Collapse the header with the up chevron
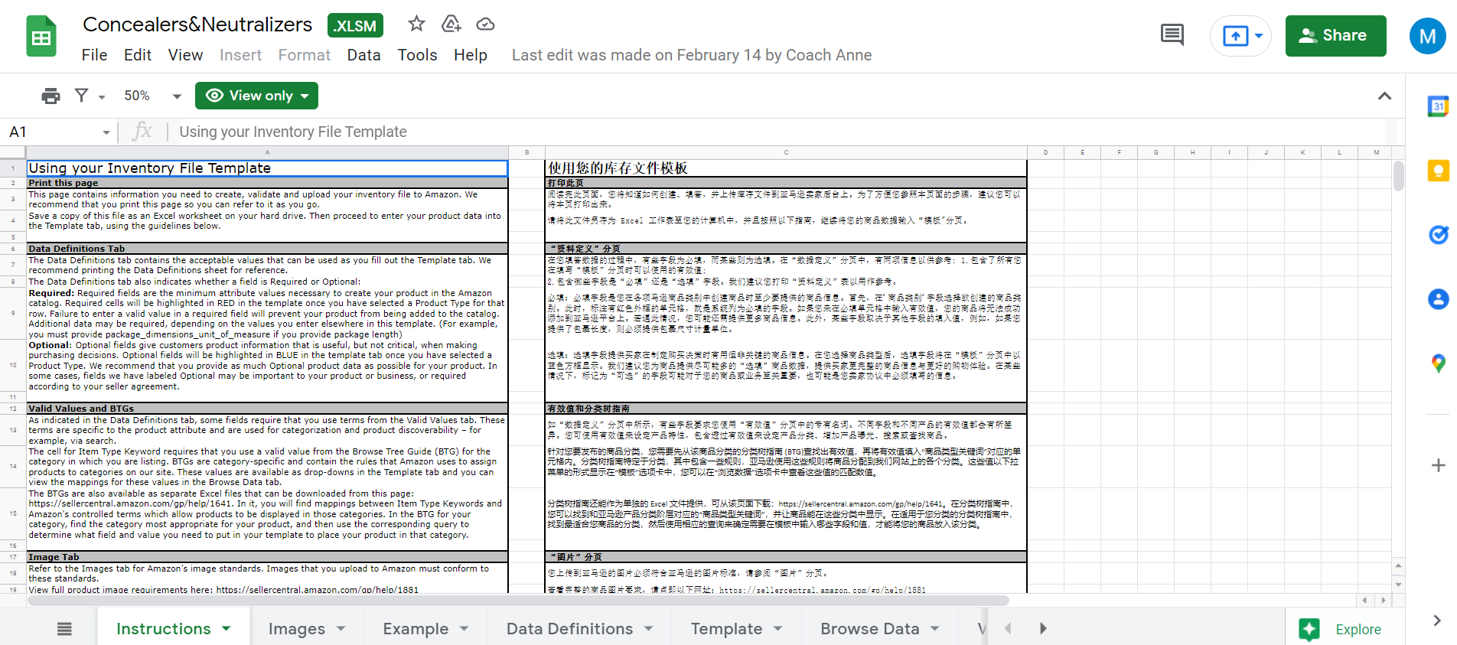The image size is (1457, 645). pos(1384,96)
